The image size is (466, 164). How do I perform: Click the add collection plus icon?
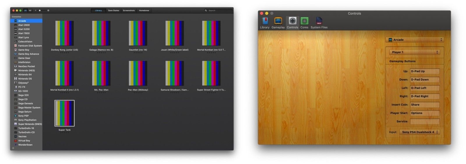(x=13, y=148)
